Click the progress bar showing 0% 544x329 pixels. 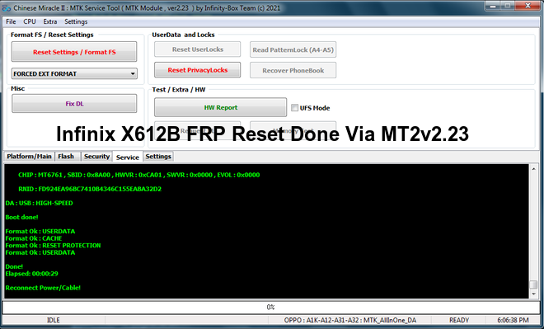coord(270,307)
